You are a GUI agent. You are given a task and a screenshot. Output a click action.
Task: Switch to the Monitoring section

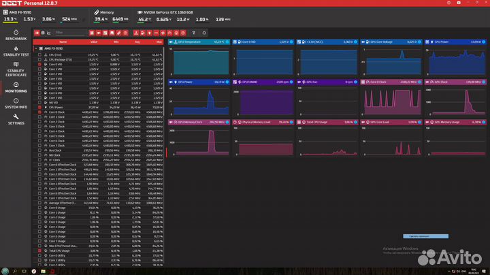[x=16, y=88]
